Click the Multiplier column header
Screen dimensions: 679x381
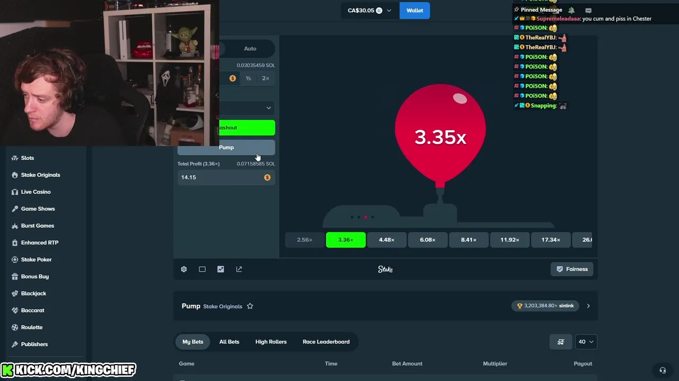495,364
